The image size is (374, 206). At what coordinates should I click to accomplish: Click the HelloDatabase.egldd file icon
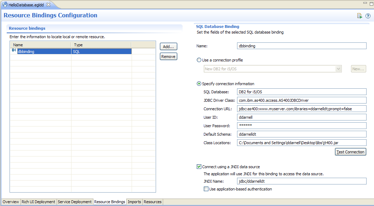coord(5,4)
